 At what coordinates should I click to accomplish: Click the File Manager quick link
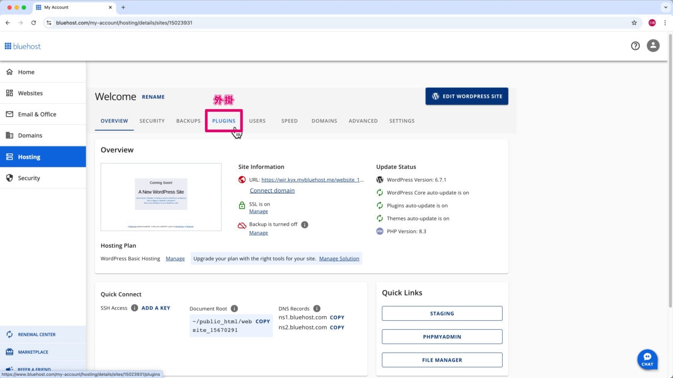pyautogui.click(x=442, y=360)
